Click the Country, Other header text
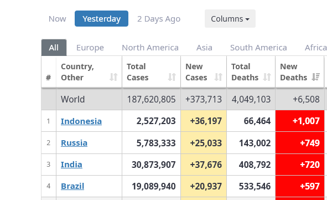Image resolution: width=327 pixels, height=200 pixels. click(77, 72)
